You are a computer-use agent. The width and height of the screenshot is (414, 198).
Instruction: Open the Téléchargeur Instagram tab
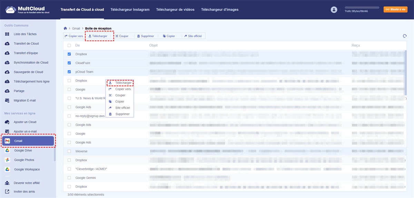(x=130, y=10)
